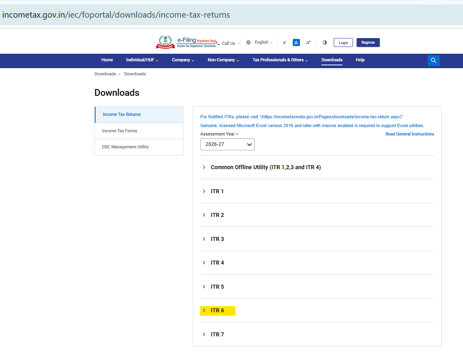
Task: Click the e-Filing portal emblem logo
Action: (x=165, y=42)
